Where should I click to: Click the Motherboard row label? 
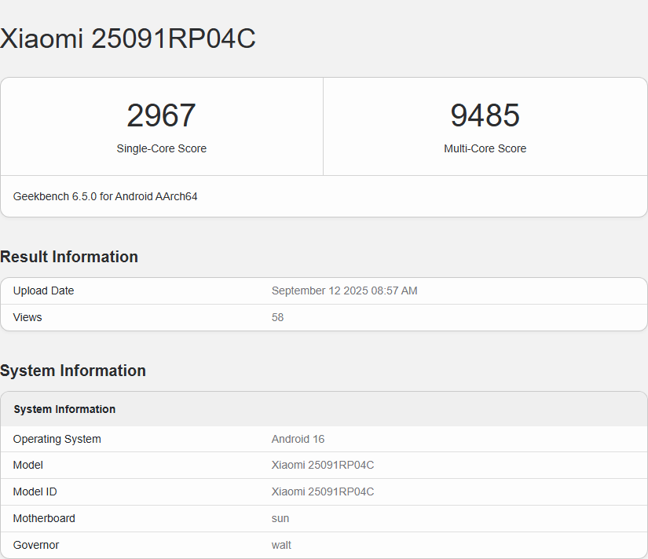[44, 518]
